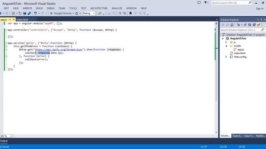Pin the Solution Explorer panel (auto hide)
This screenshot has width=266, height=149.
point(261,19)
